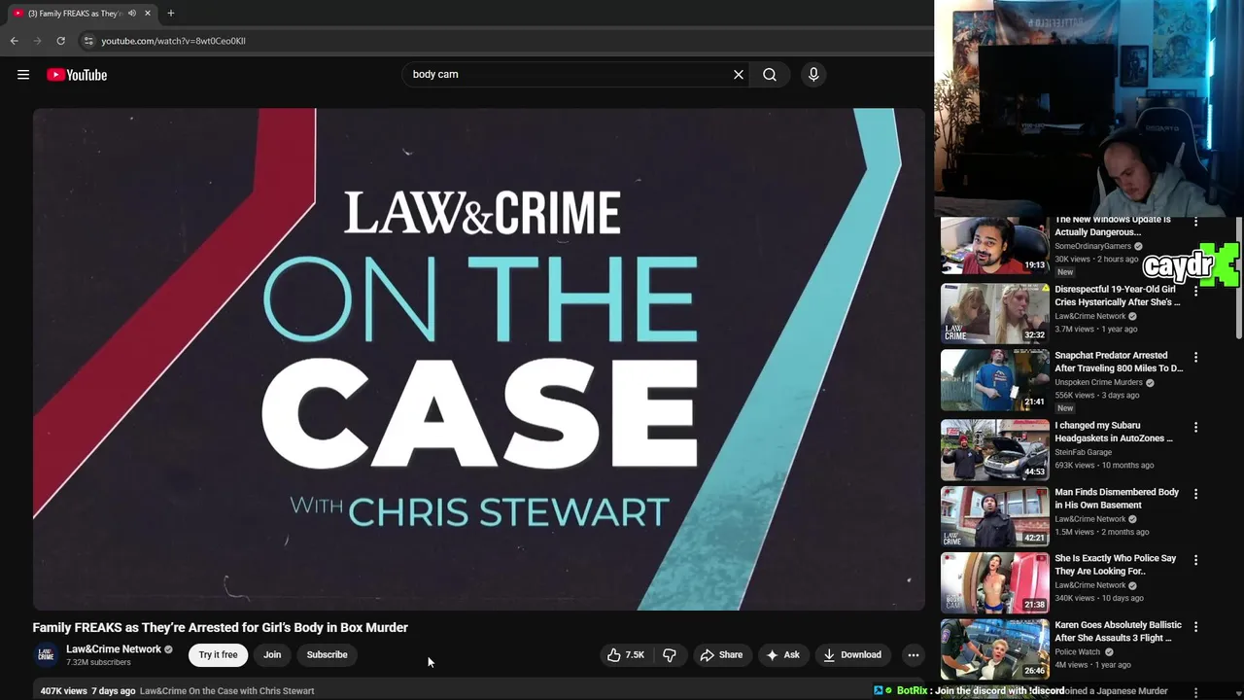Open Law&Crime Network channel name link
Viewport: 1244px width, 700px height.
tap(114, 648)
